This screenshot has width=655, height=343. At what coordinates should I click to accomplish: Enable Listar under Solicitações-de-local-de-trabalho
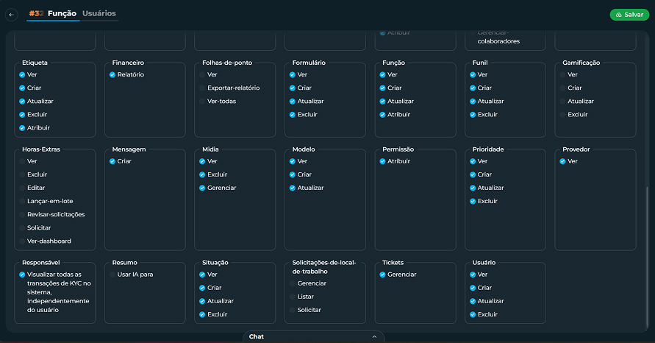pos(293,297)
